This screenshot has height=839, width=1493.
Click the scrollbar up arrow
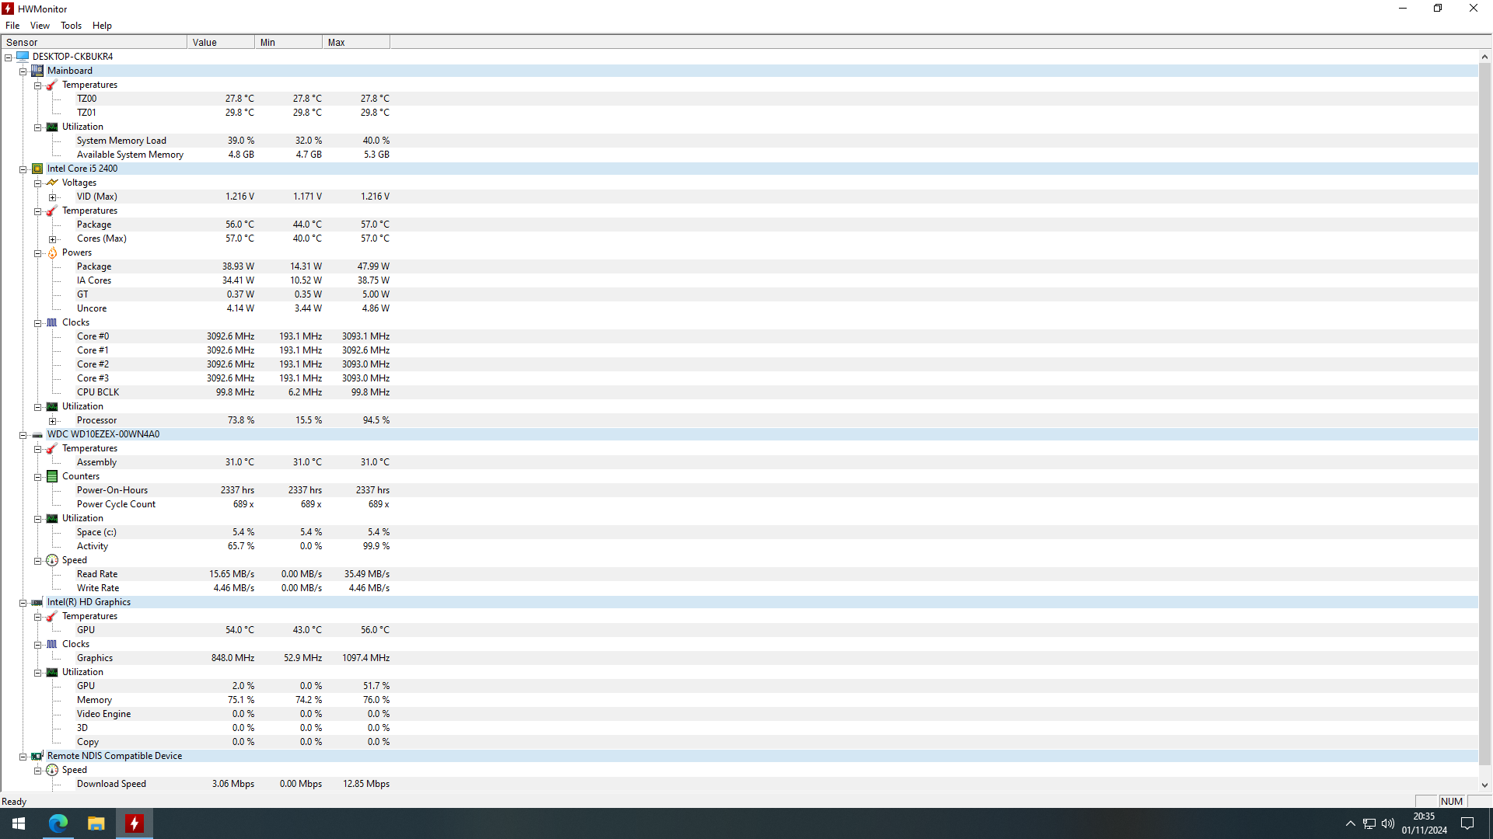click(x=1484, y=57)
